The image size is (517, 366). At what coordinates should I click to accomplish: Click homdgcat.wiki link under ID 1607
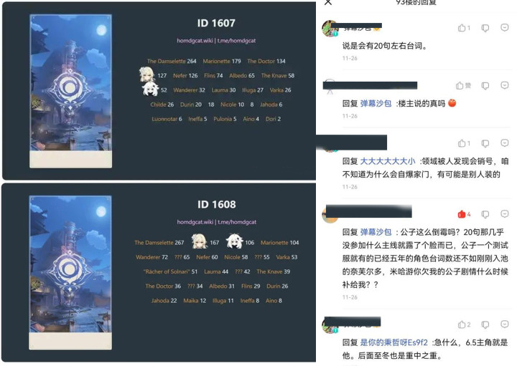[195, 41]
